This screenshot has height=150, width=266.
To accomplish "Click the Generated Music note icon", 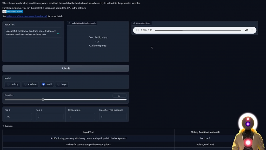I will pos(134,23).
